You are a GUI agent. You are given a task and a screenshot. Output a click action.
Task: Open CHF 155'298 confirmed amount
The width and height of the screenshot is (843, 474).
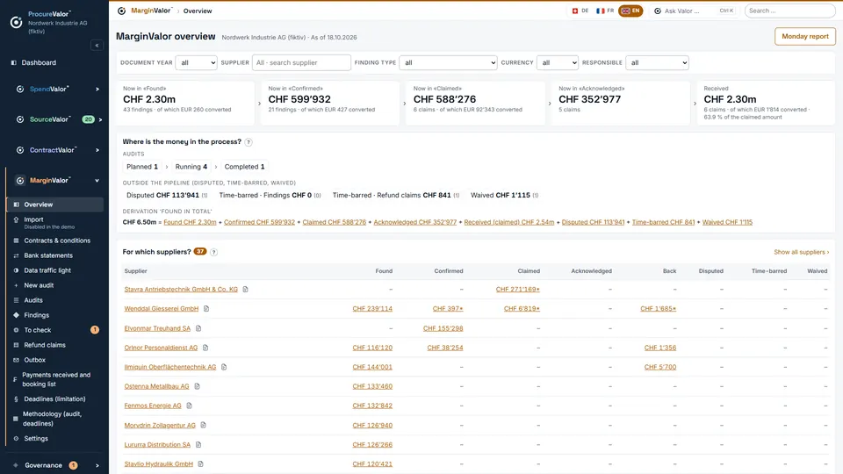[443, 328]
